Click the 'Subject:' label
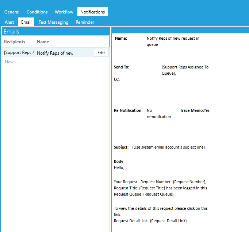 (x=121, y=147)
